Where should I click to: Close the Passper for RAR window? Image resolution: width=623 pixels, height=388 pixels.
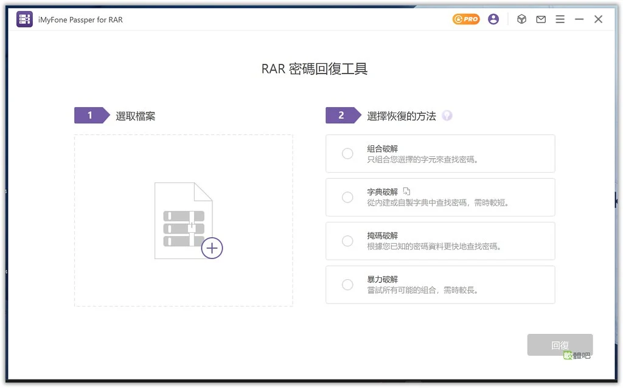click(x=599, y=19)
